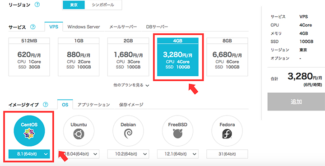Open the help icon next to リージョン
Image resolution: width=325 pixels, height=166 pixels.
click(37, 5)
